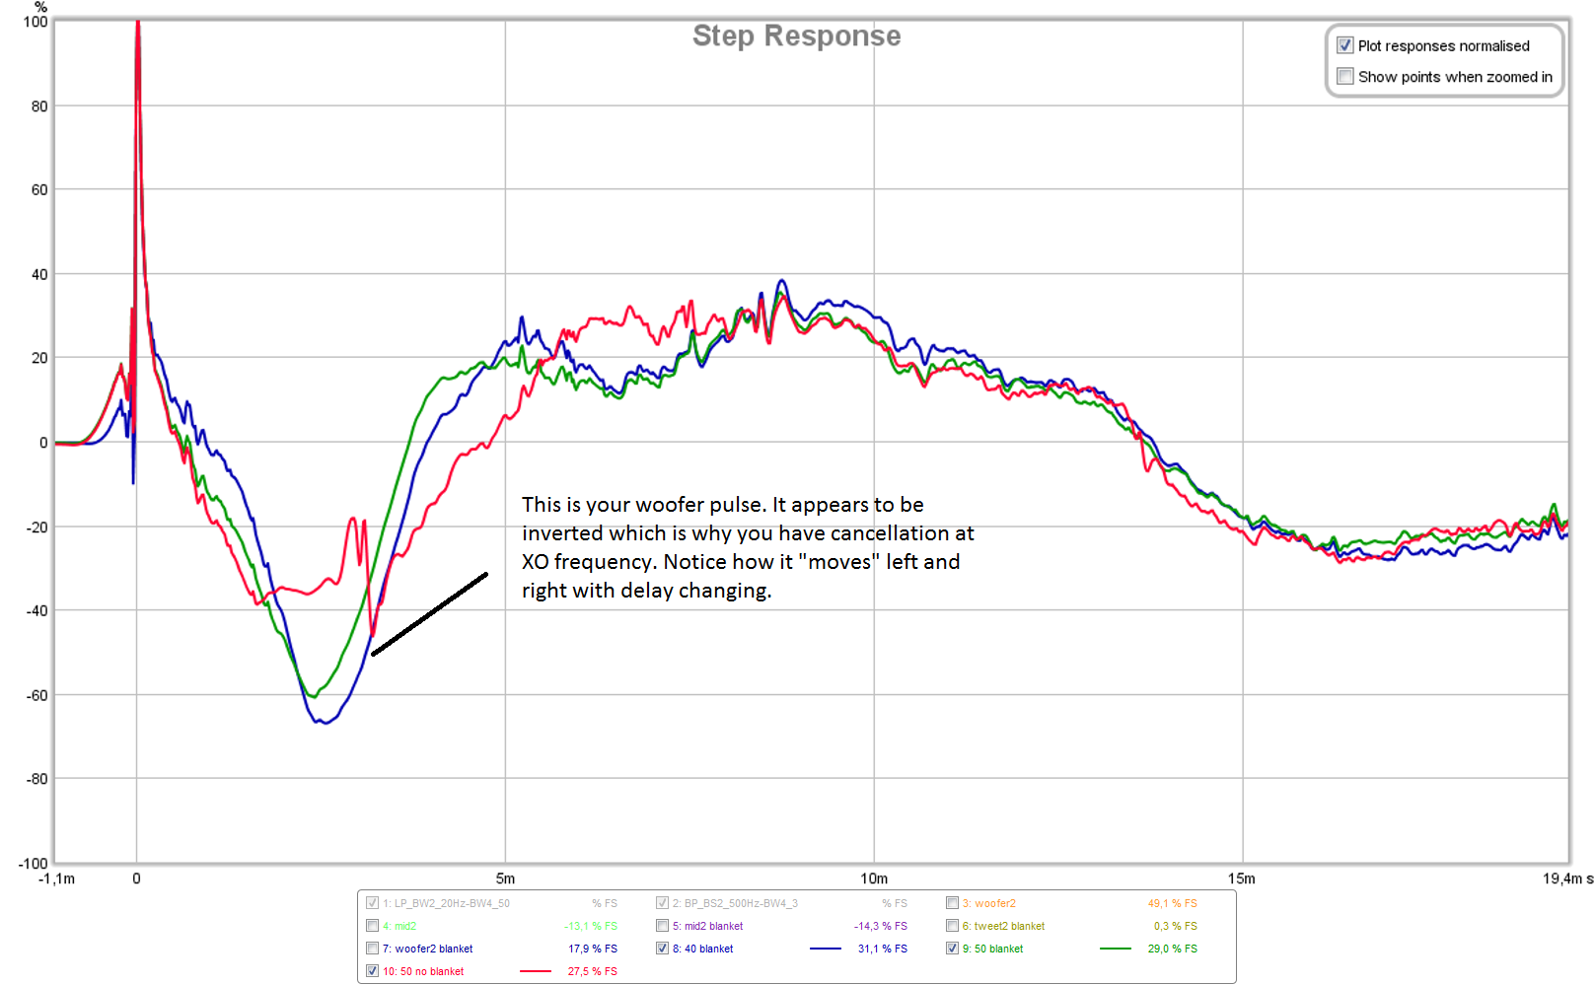Click the '-14,3 % FS' value
1595x985 pixels.
pos(881,926)
